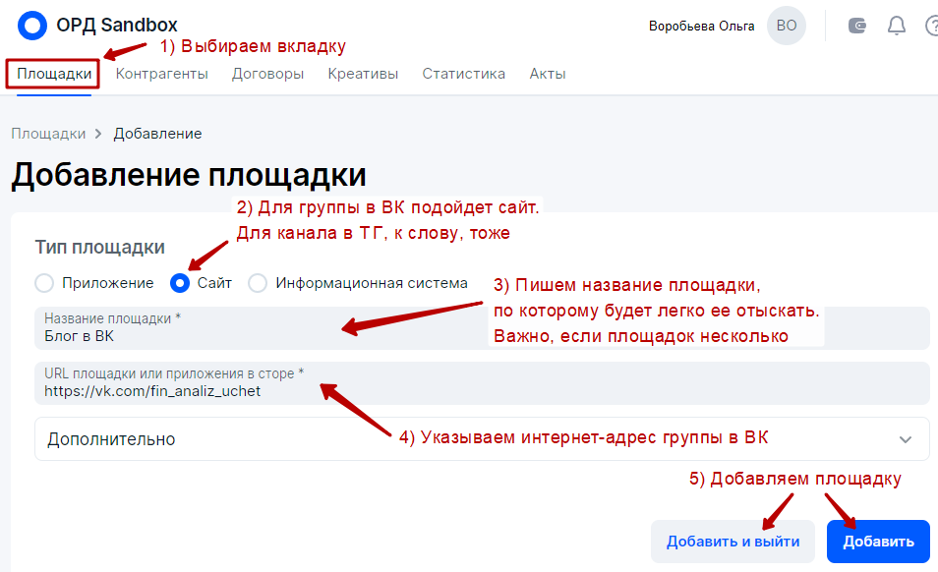Go to the Договоры tab
Image resolution: width=938 pixels, height=572 pixels.
click(267, 74)
